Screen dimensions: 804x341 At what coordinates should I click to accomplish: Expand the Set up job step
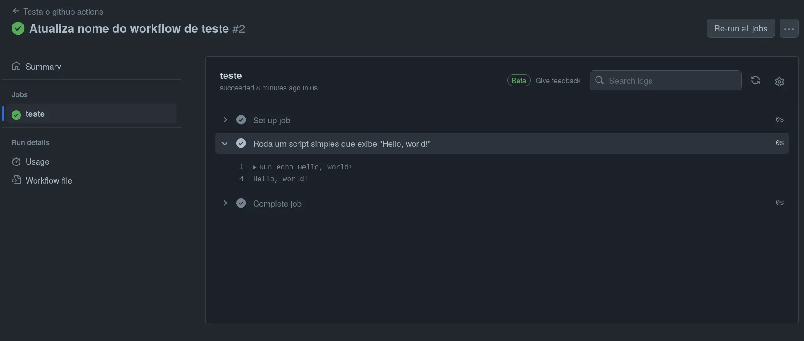[225, 120]
